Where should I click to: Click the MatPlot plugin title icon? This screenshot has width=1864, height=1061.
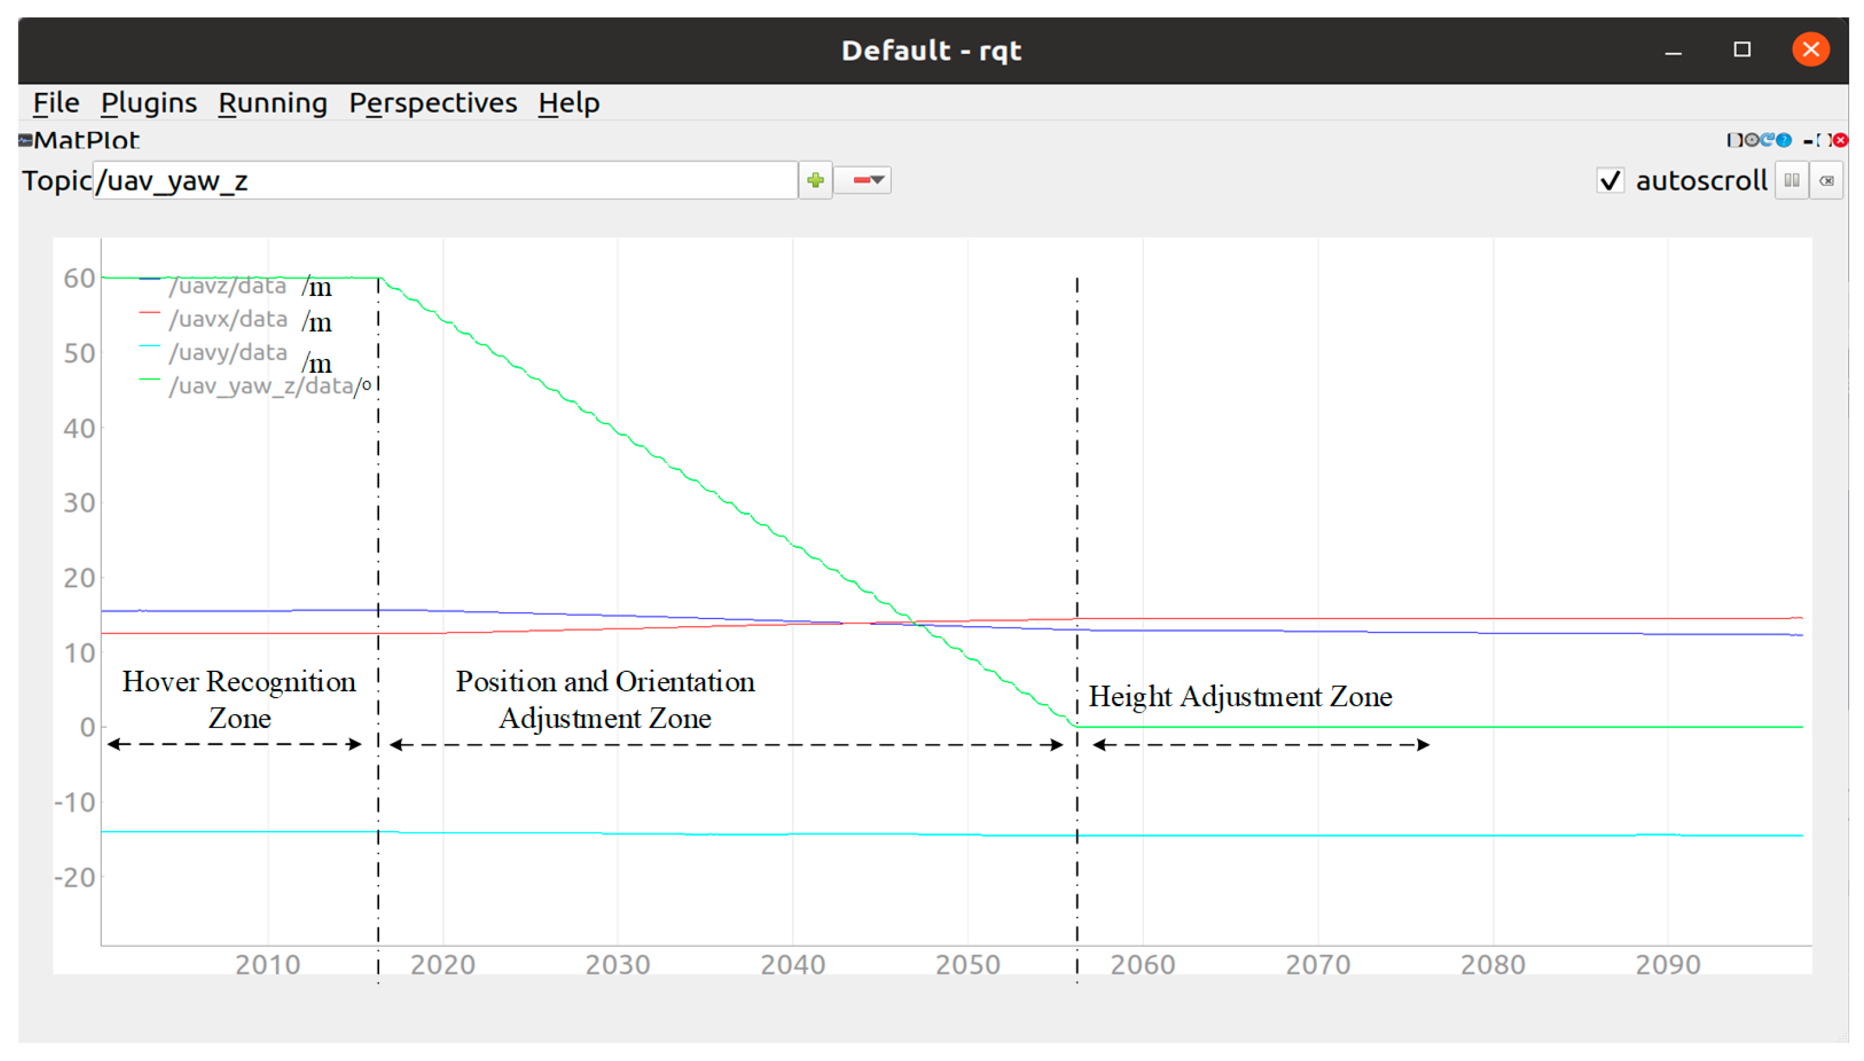coord(26,140)
